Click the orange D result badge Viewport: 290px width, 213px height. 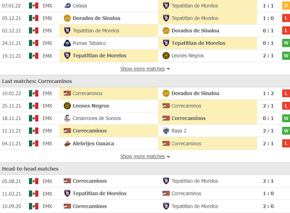point(286,6)
